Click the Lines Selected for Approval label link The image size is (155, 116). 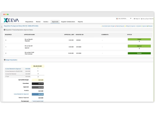(21, 94)
